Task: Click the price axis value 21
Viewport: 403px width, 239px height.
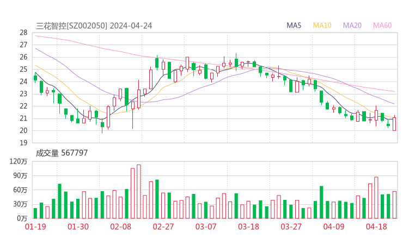Action: pos(23,118)
